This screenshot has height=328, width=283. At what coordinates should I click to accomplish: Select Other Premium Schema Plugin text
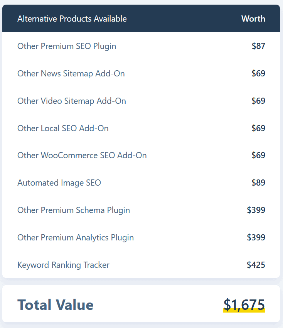point(74,210)
